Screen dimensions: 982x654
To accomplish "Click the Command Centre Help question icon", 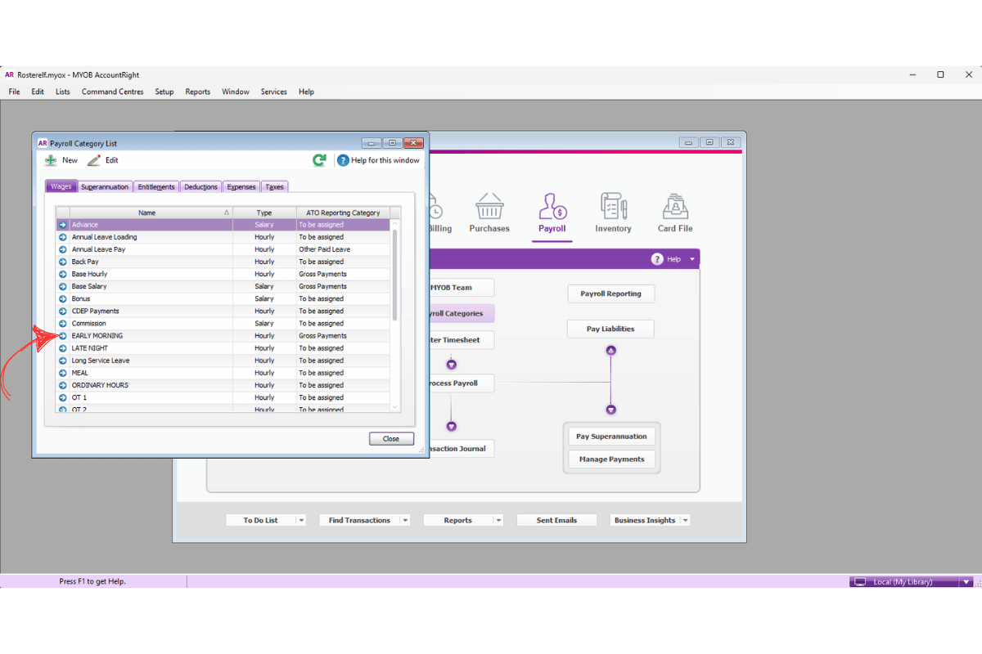I will click(657, 259).
